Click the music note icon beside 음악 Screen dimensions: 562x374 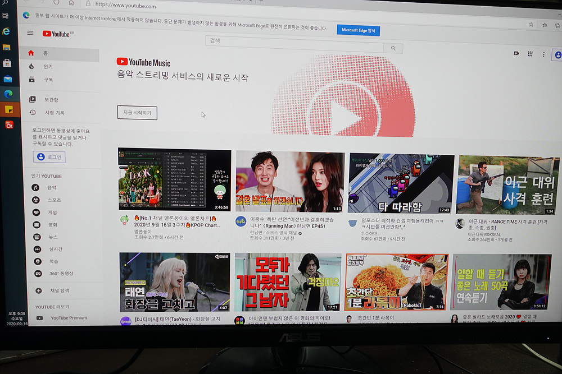(x=35, y=187)
